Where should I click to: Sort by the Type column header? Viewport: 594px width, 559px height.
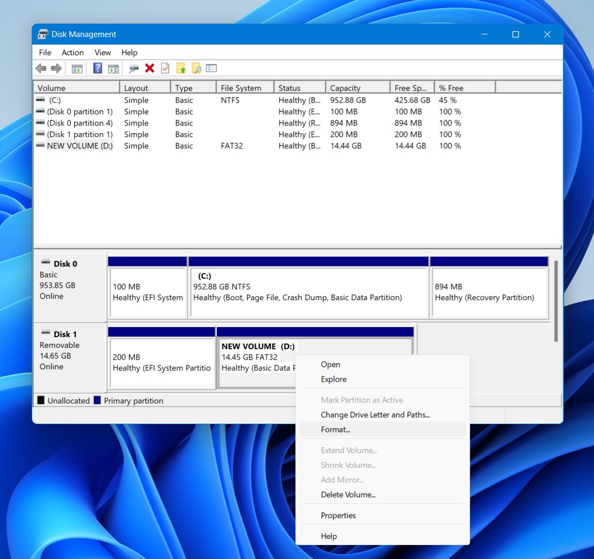pos(193,88)
